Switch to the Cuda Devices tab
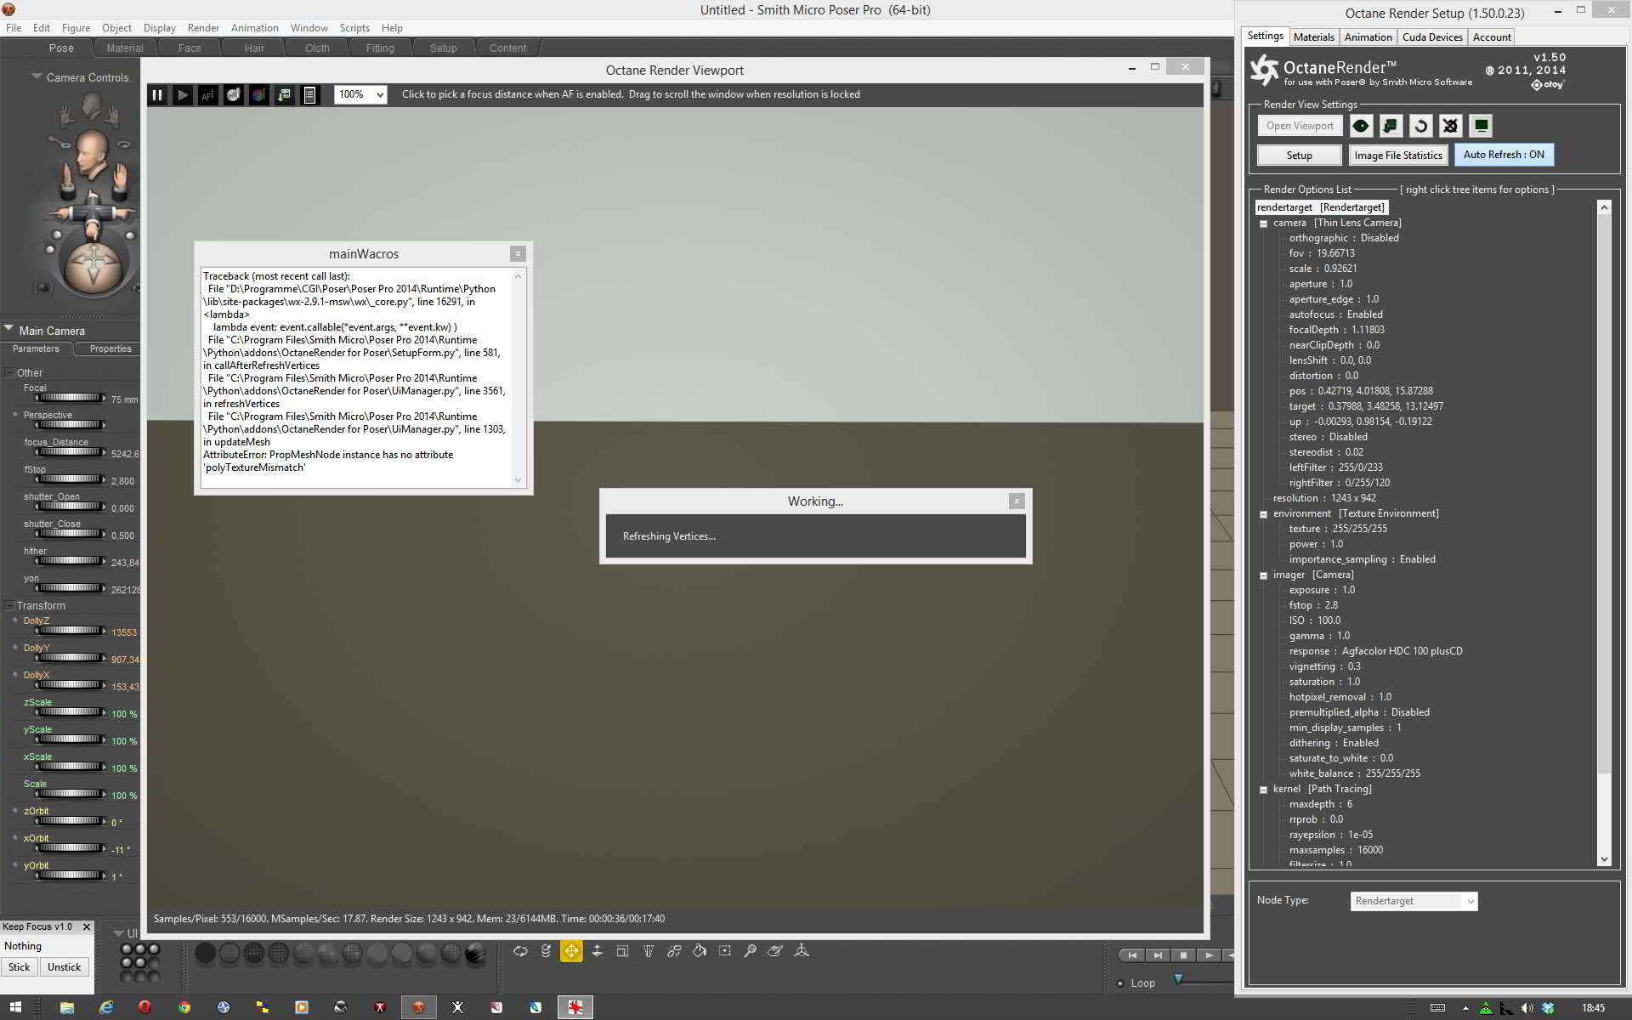 click(1432, 37)
